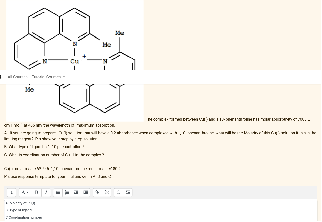Open the paragraph styles dropdown

25,193
